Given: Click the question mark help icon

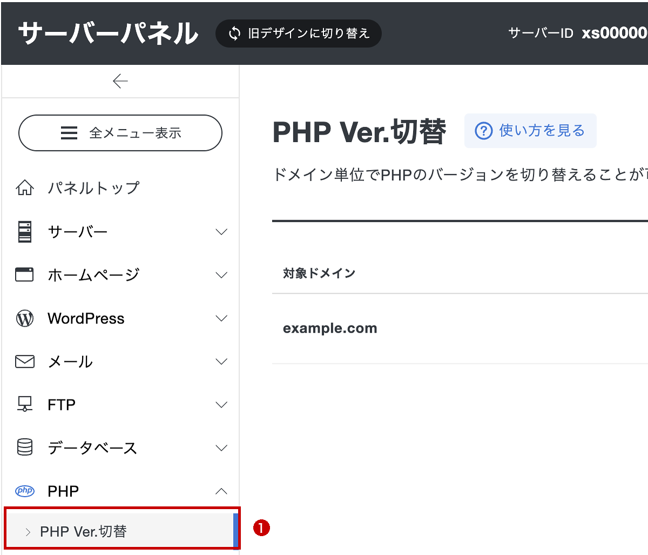Looking at the screenshot, I should click(483, 131).
